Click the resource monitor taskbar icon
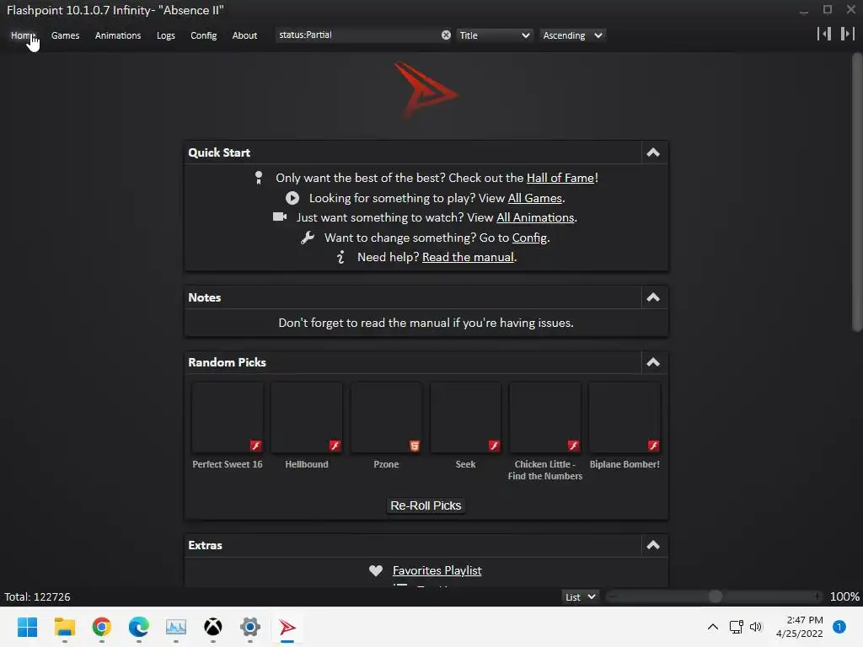 pyautogui.click(x=176, y=627)
